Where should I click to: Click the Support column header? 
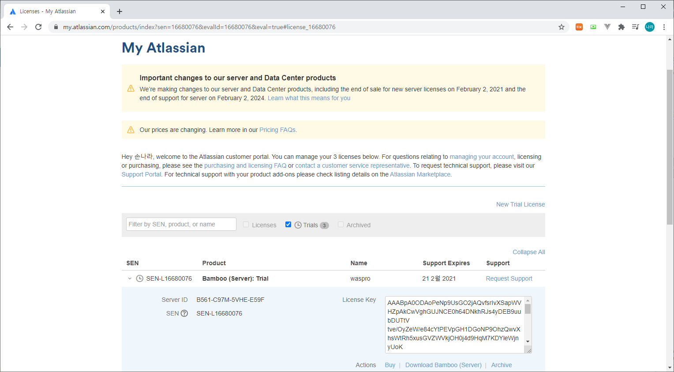click(498, 263)
